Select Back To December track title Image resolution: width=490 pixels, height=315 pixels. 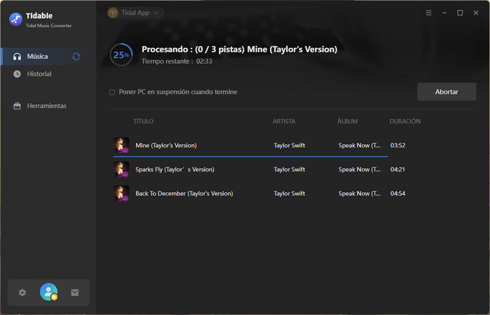(184, 193)
